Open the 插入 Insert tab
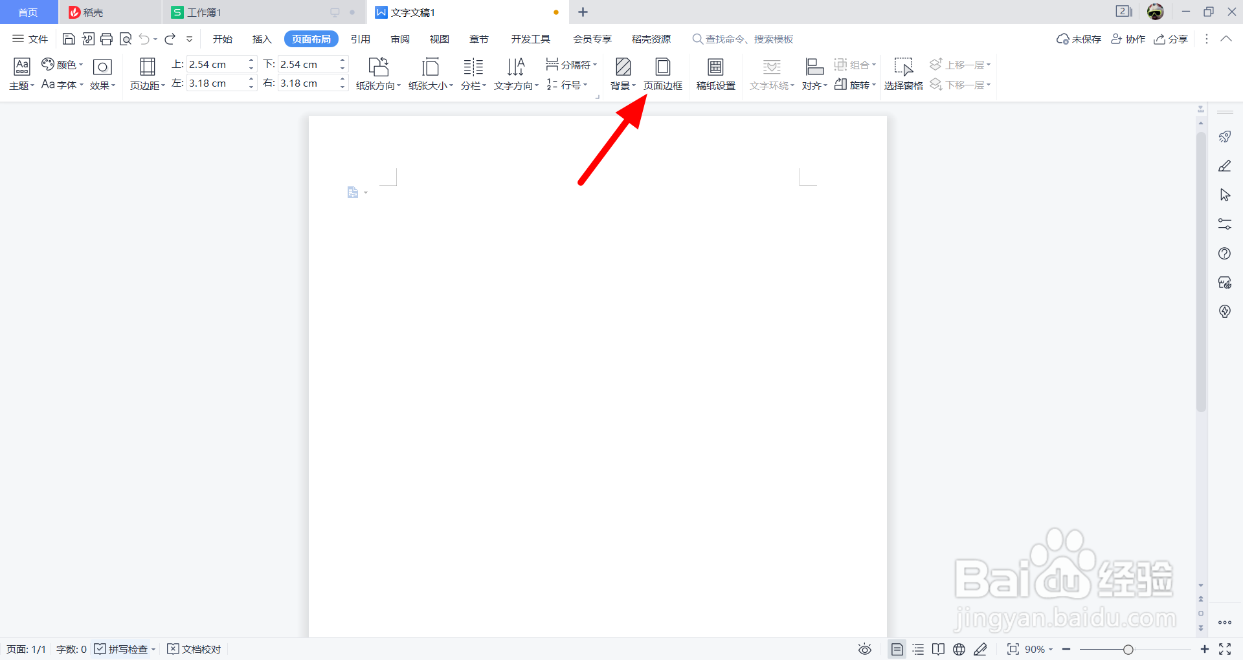This screenshot has width=1243, height=660. [262, 39]
